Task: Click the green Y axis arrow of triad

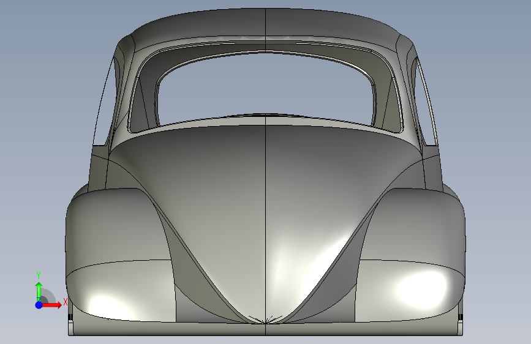Action: coord(39,292)
